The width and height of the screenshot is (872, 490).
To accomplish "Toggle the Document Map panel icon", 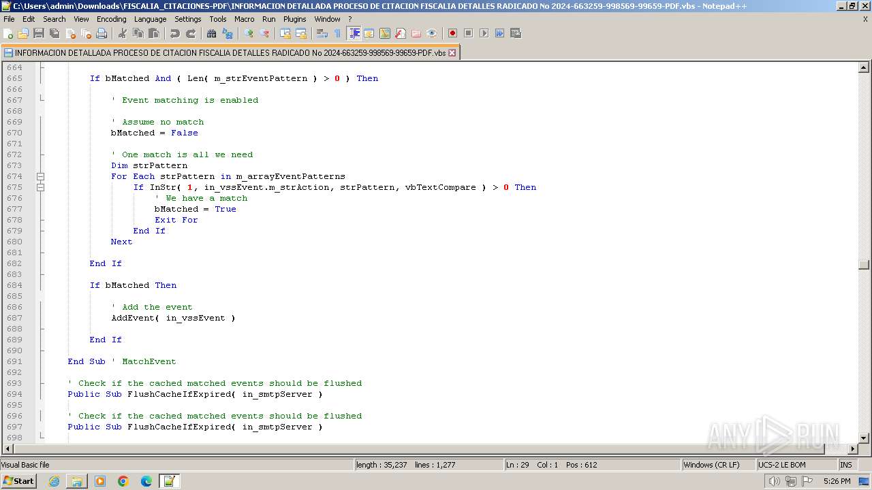I will click(x=385, y=33).
